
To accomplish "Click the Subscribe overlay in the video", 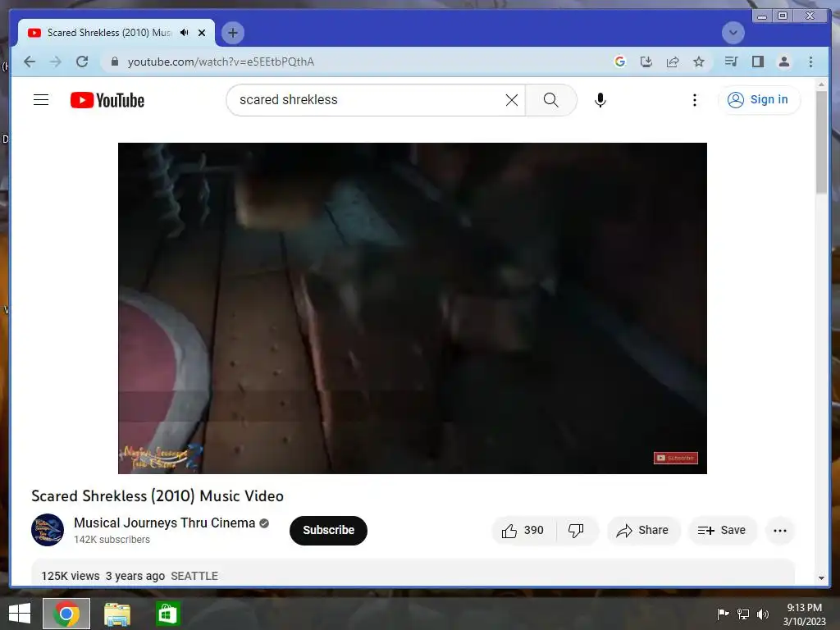I will (676, 458).
